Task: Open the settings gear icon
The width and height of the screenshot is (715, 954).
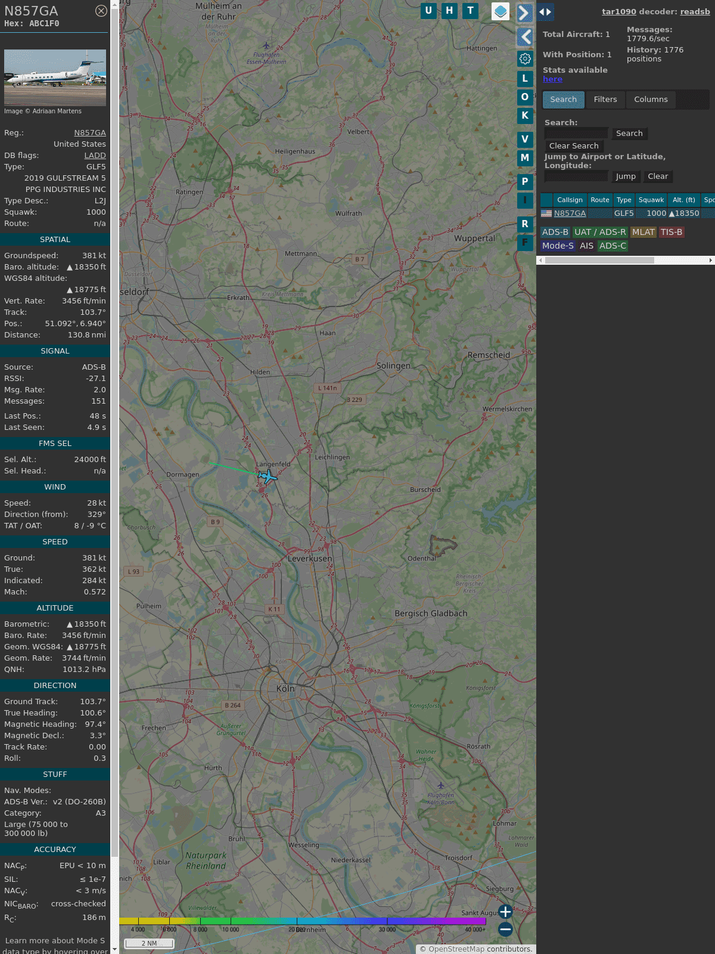Action: tap(525, 58)
